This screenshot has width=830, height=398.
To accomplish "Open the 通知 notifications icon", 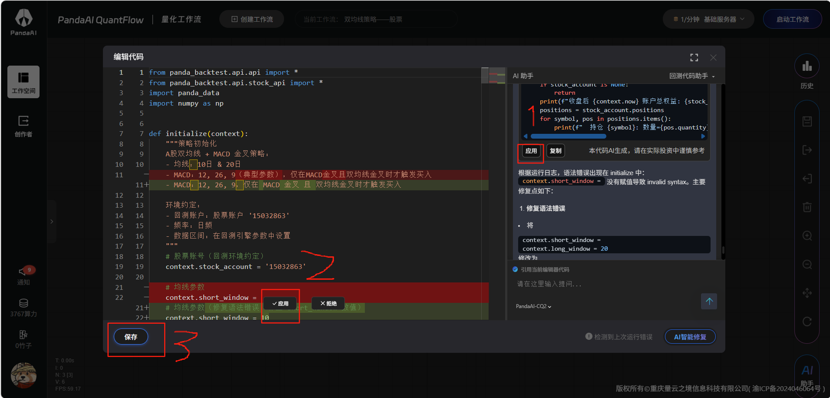I will point(23,275).
